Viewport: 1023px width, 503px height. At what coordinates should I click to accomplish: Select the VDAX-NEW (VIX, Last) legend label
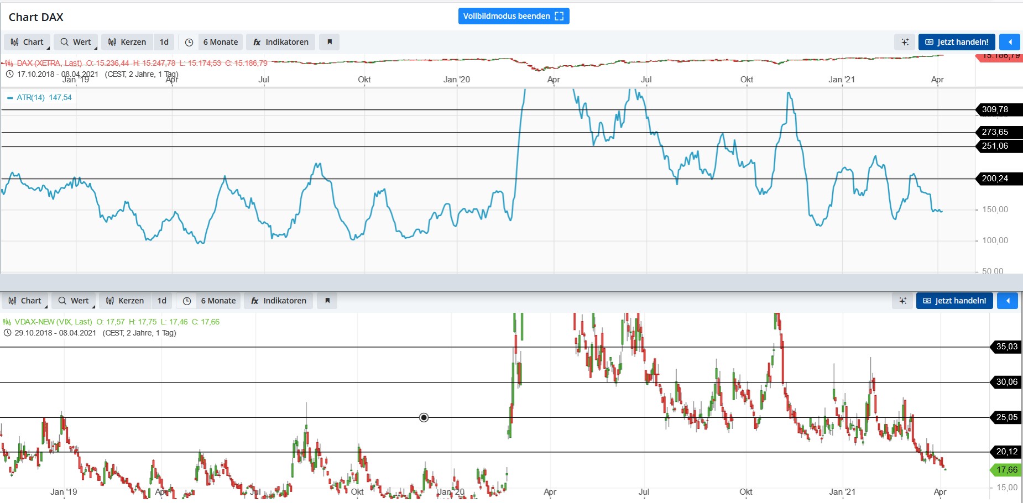click(54, 322)
